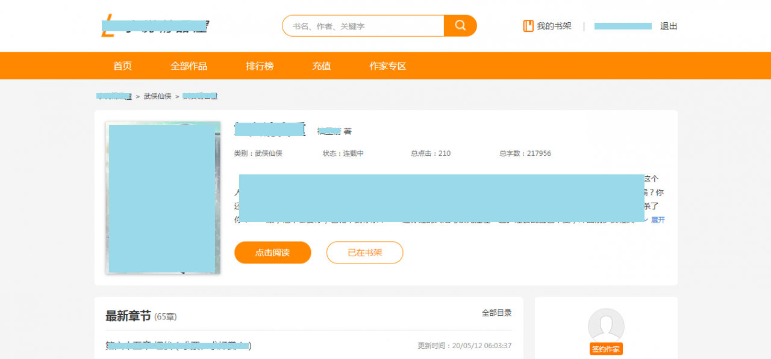This screenshot has width=771, height=359.
Task: Click the book cover image
Action: click(163, 197)
